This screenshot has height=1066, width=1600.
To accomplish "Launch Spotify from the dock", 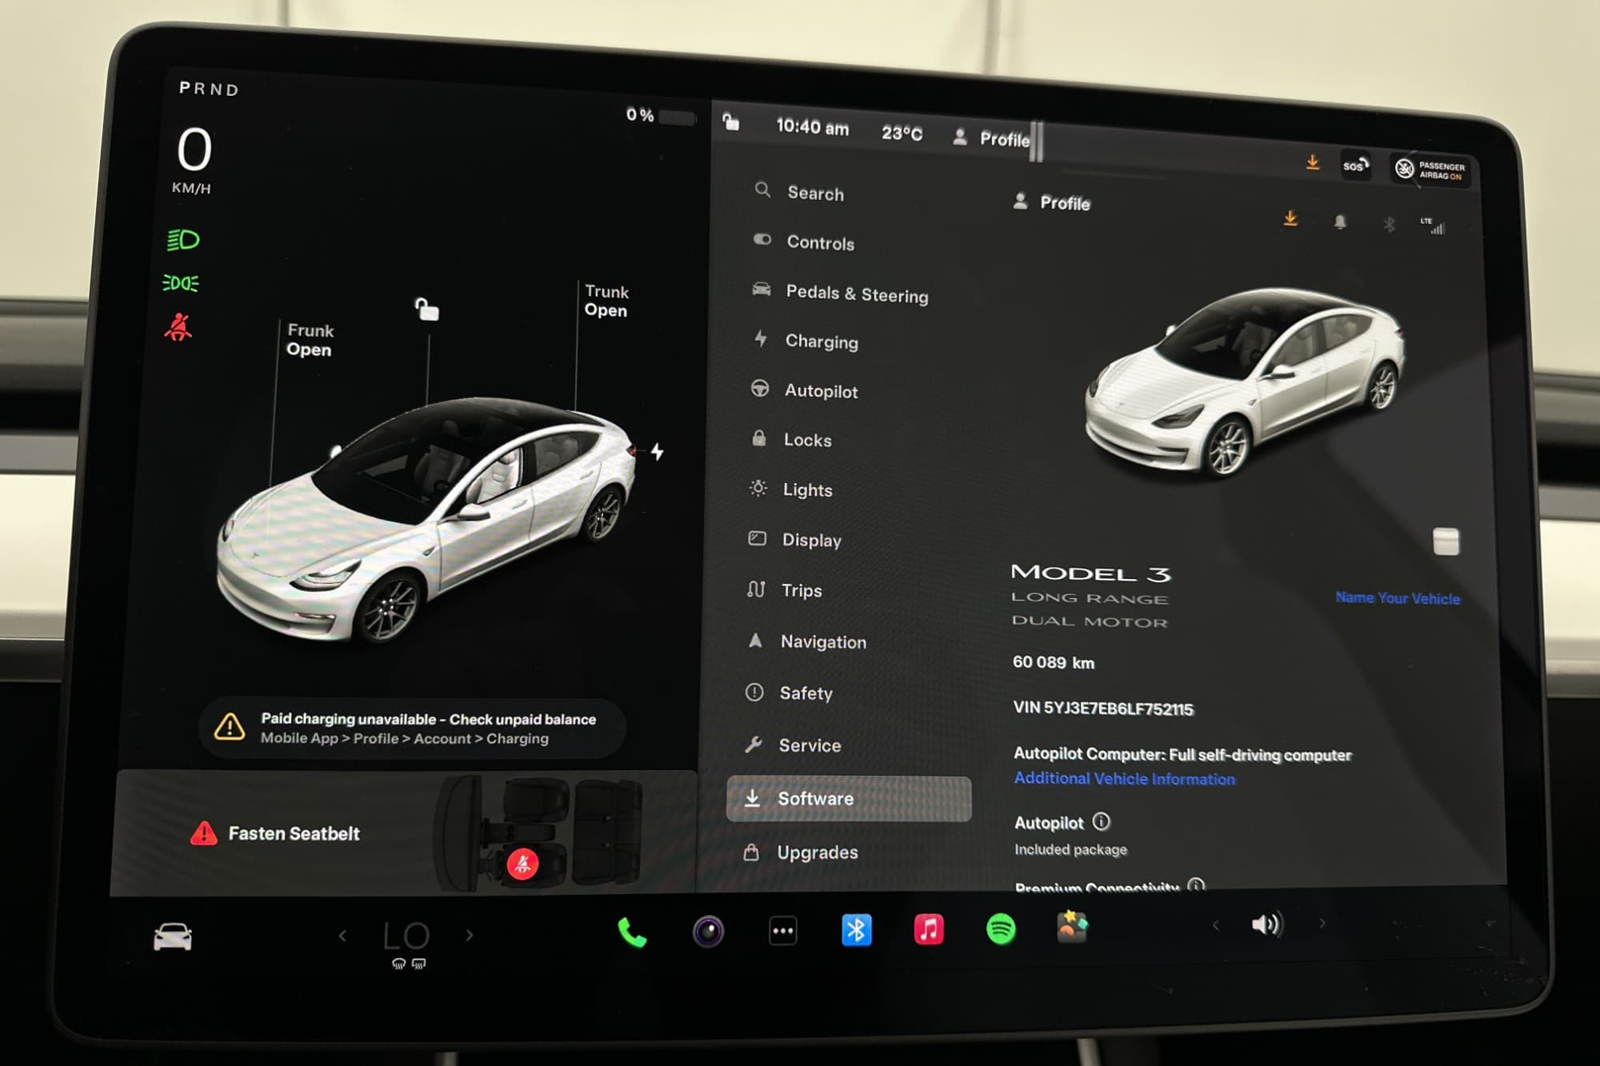I will click(x=1001, y=928).
